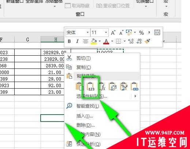Click Smart Lookup magnifier icon
Image resolution: width=190 pixels, height=149 pixels.
[69, 106]
